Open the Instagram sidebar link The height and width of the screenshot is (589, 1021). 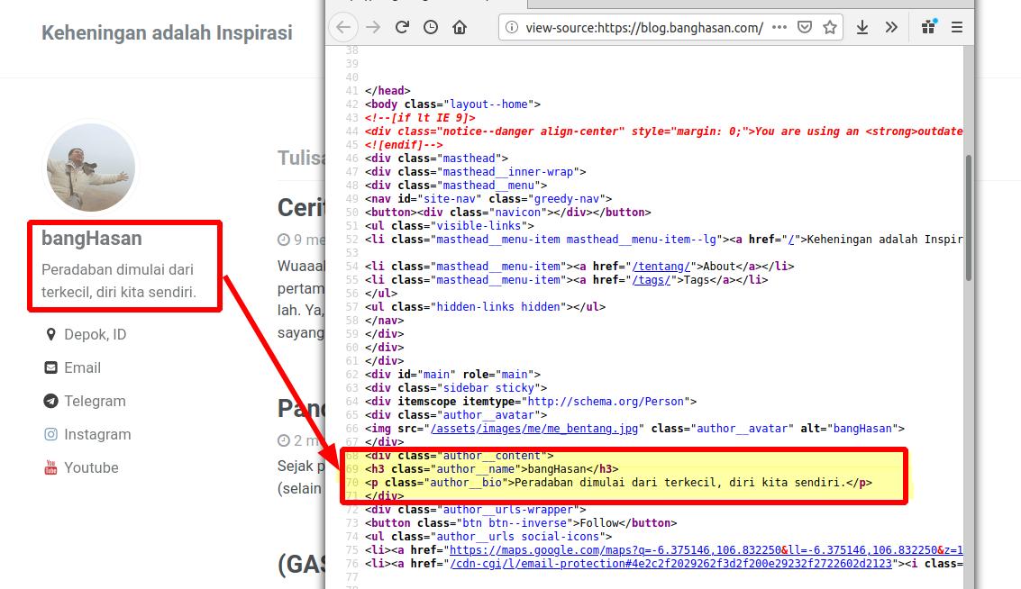[97, 434]
